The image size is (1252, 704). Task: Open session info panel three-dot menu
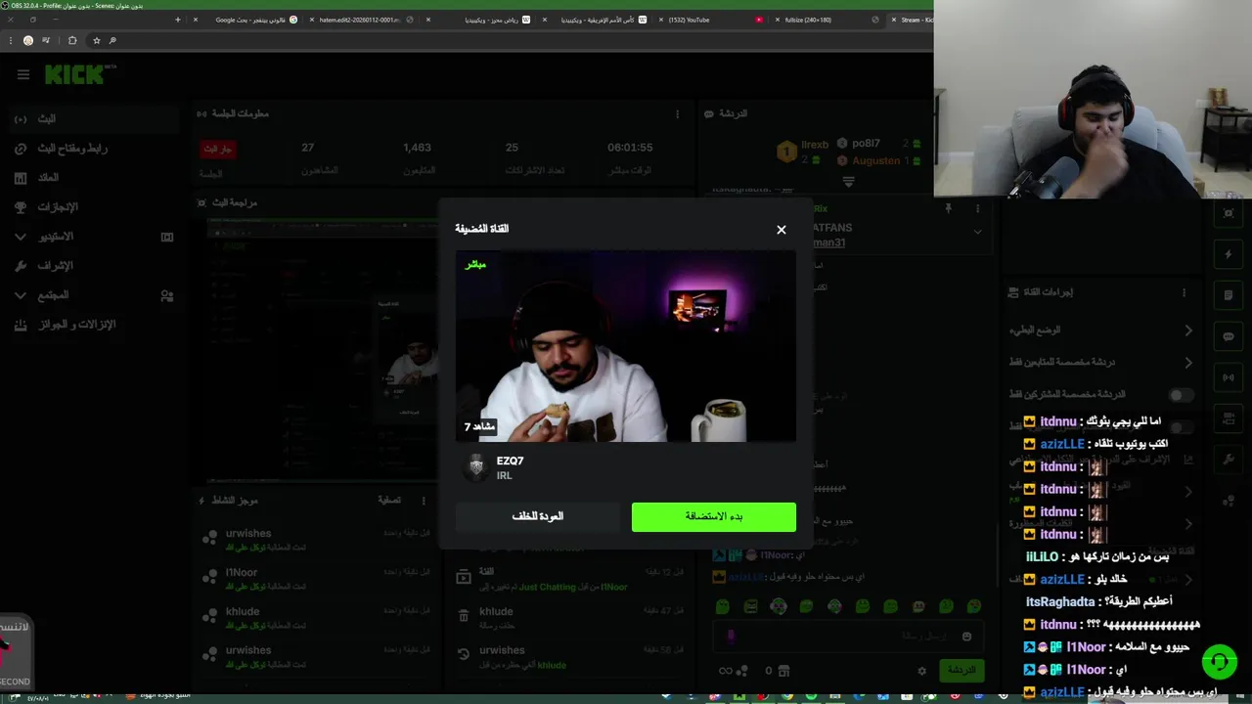677,114
